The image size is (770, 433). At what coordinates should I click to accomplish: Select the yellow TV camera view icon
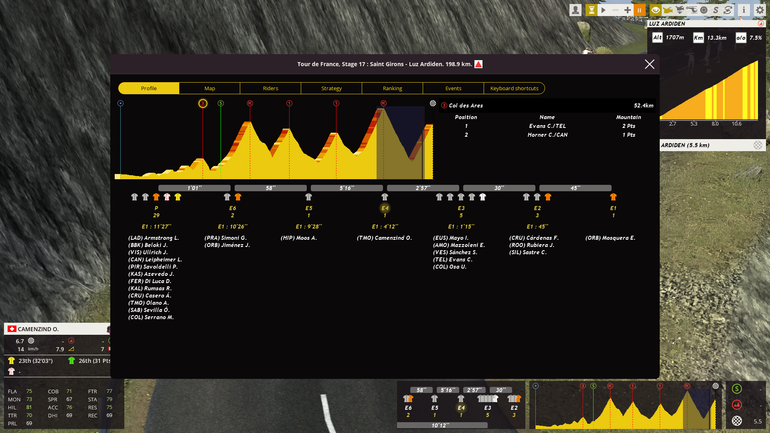point(668,10)
